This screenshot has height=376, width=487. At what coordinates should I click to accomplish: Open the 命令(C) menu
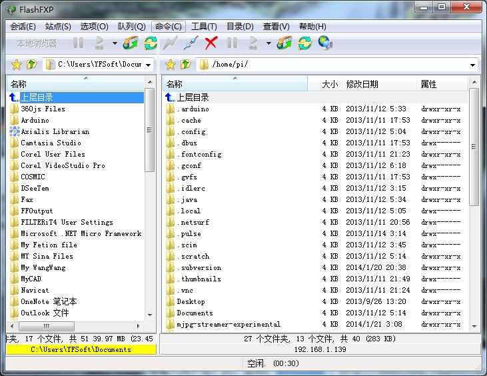169,27
